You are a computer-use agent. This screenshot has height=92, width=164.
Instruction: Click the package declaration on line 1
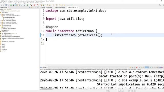coord(76,11)
